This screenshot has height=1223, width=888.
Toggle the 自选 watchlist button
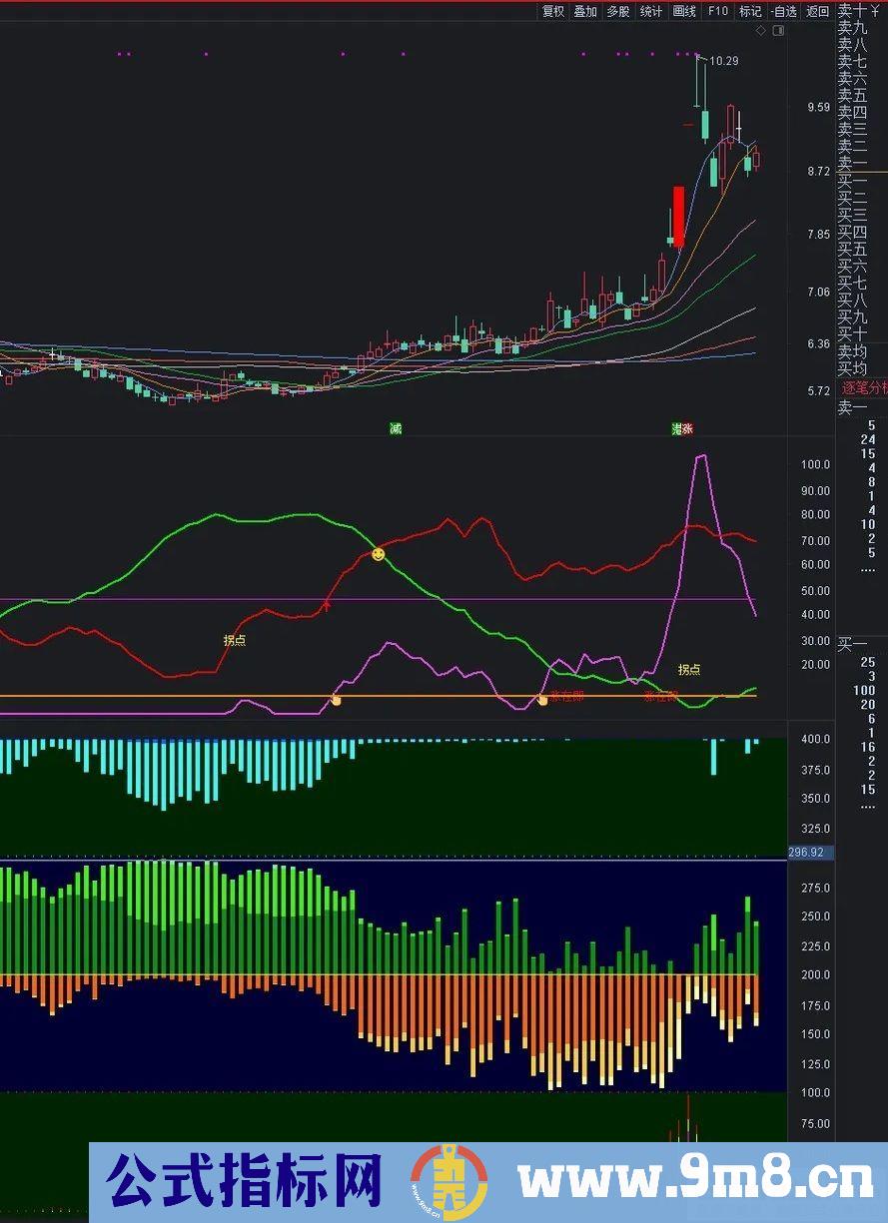[785, 11]
